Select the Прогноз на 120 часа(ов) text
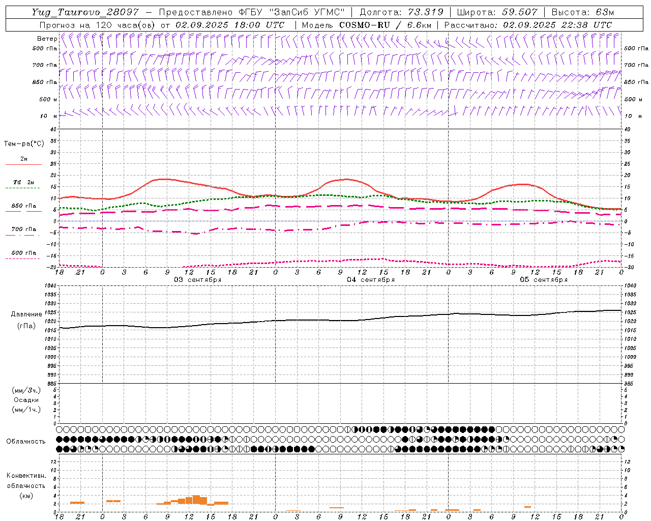Viewport: 651px width, 521px height. [98, 25]
